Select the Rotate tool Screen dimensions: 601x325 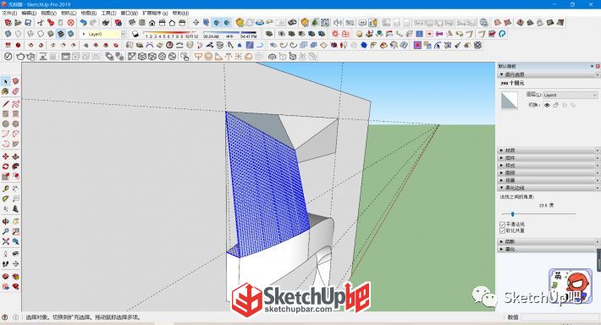5,167
